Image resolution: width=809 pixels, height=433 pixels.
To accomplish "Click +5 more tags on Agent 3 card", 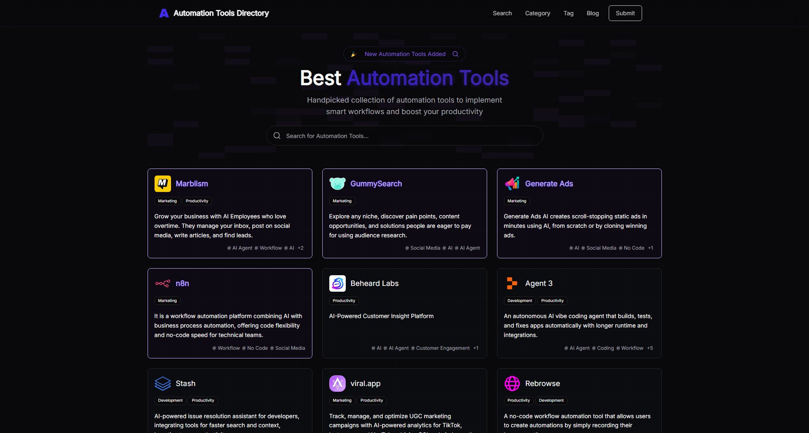I will click(650, 348).
